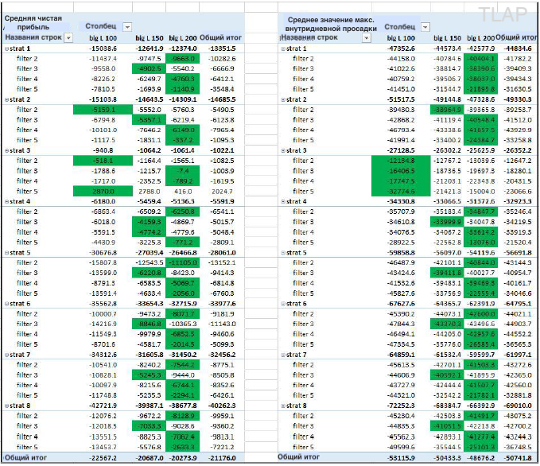
Task: Click the strat 8 total -42721.9
Action: (x=103, y=406)
